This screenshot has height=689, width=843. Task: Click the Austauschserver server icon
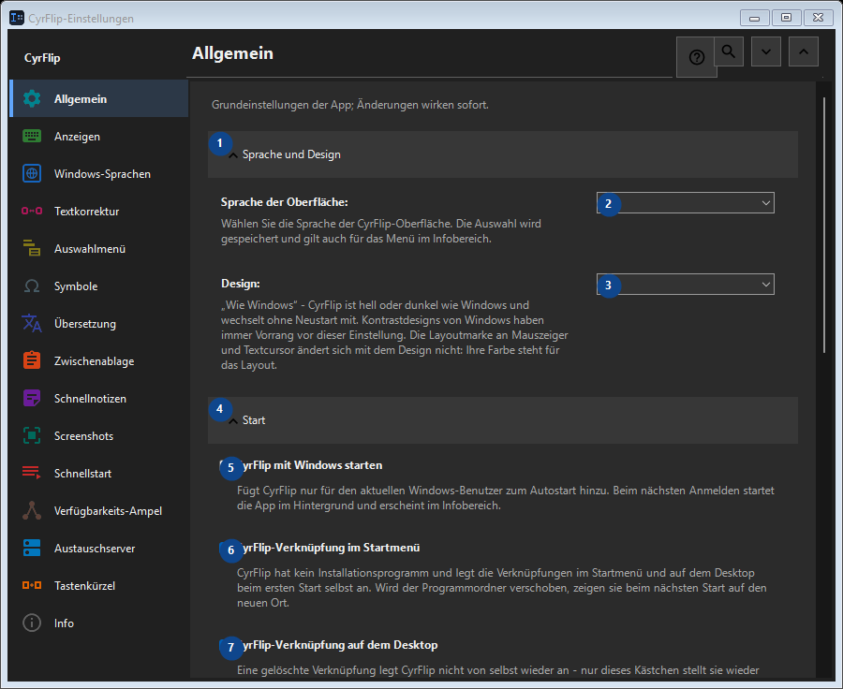point(32,549)
